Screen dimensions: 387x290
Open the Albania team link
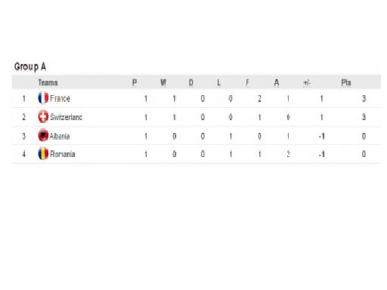(x=60, y=136)
